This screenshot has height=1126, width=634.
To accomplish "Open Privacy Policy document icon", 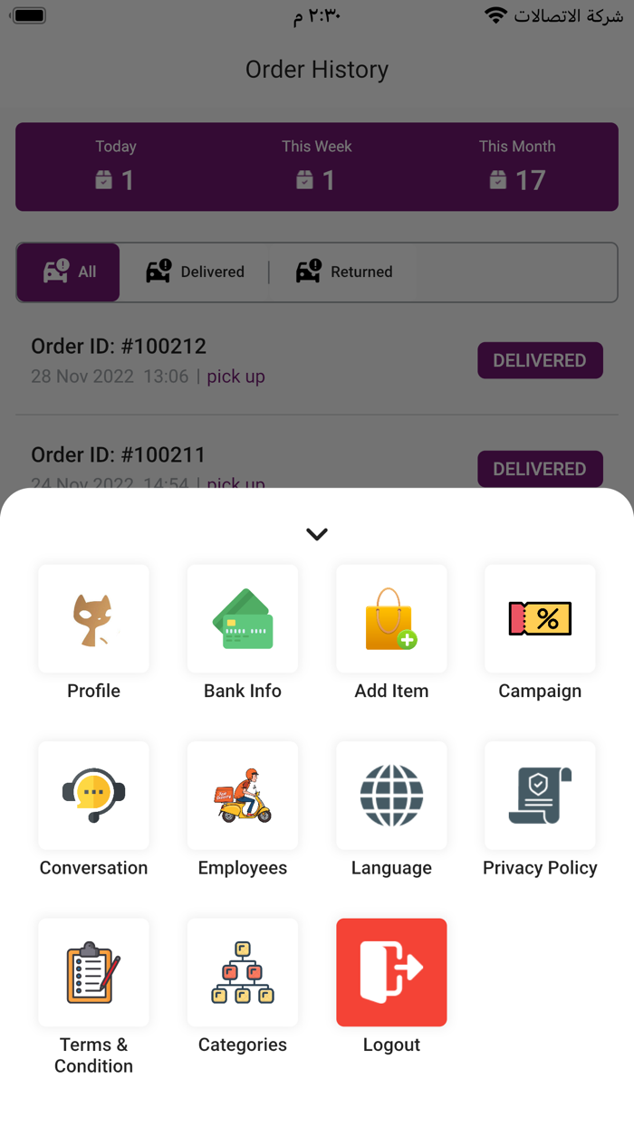I will [x=540, y=796].
